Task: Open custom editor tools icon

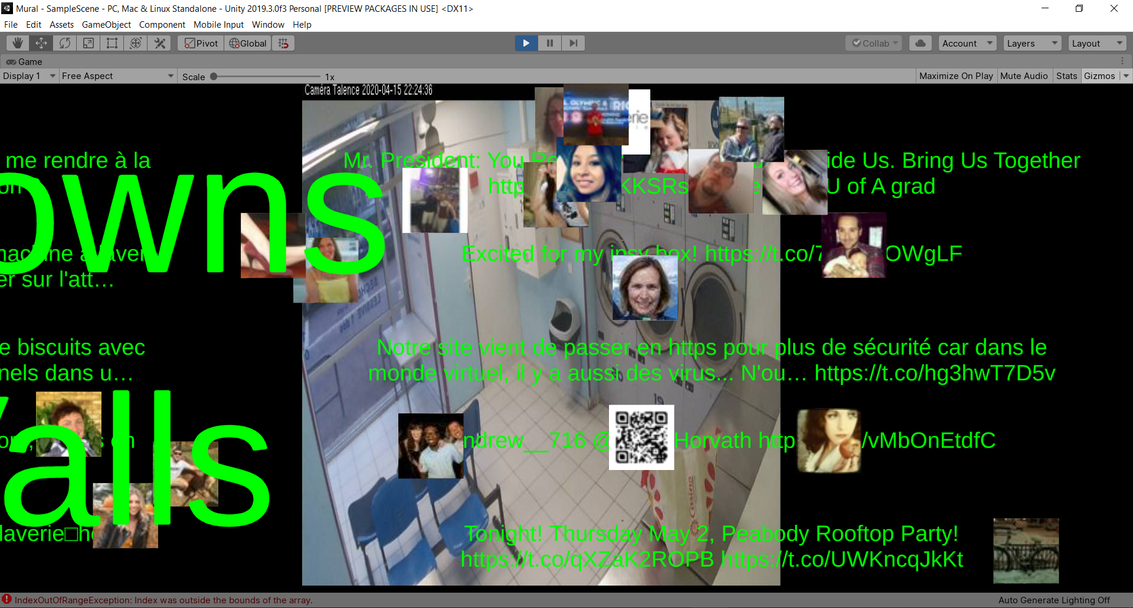Action: tap(159, 43)
